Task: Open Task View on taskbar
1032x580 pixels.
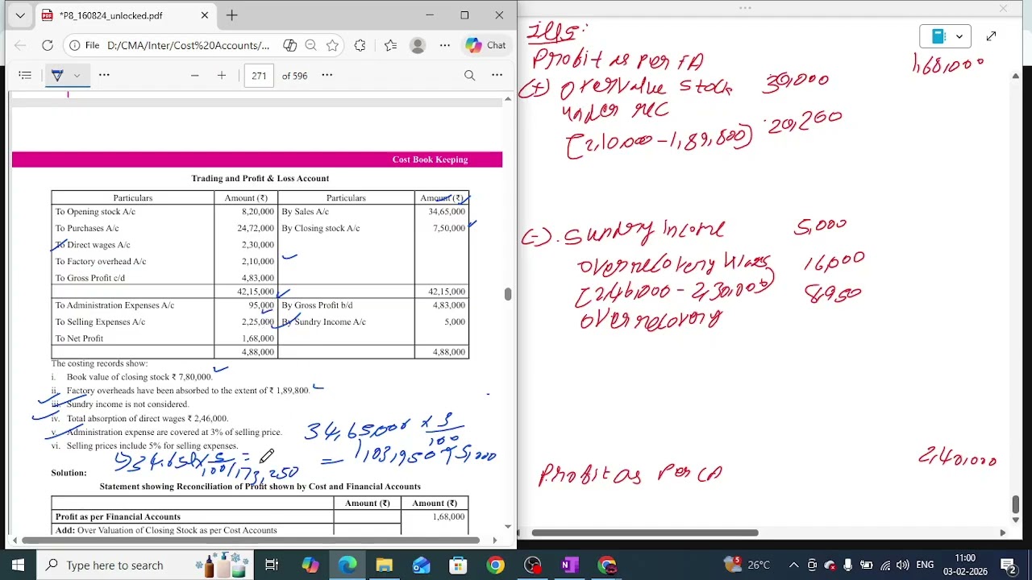Action: [272, 565]
